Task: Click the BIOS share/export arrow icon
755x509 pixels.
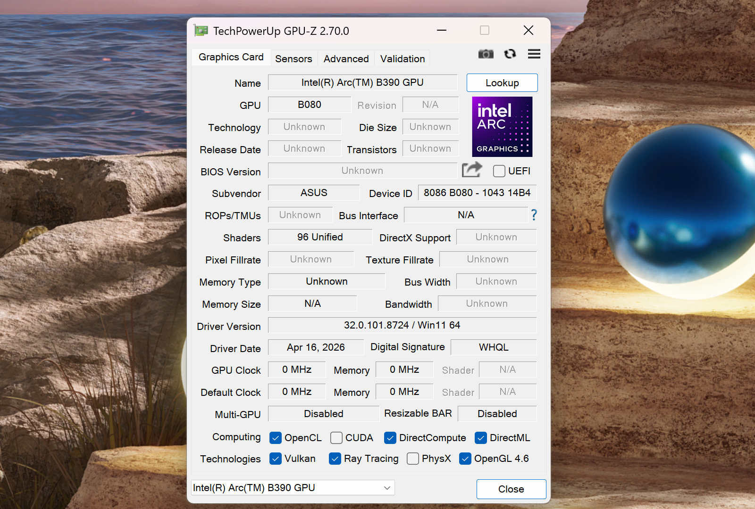Action: point(472,170)
